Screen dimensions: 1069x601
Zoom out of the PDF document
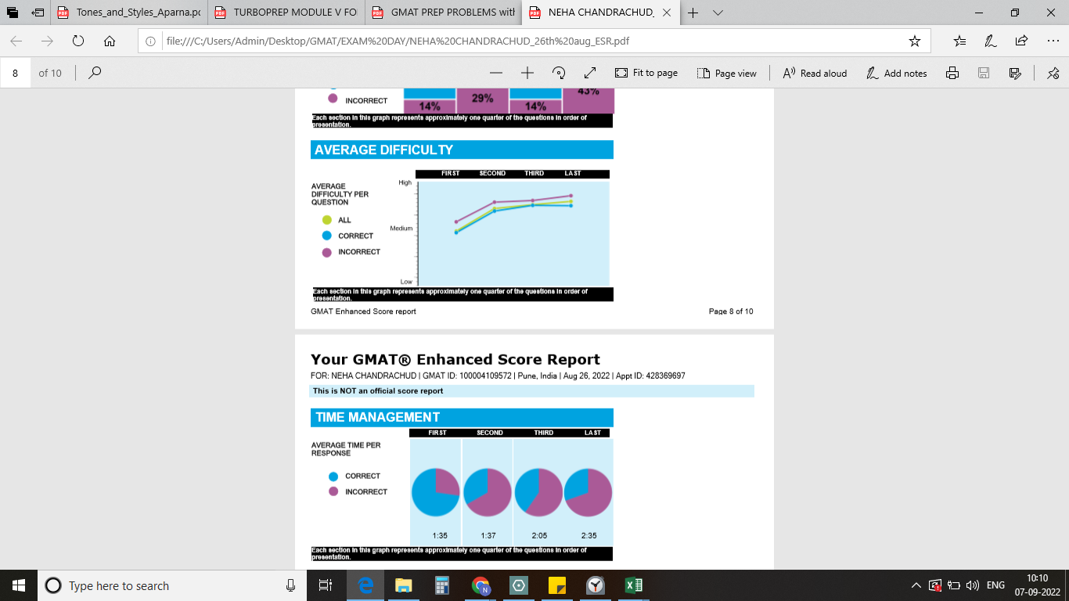tap(495, 73)
